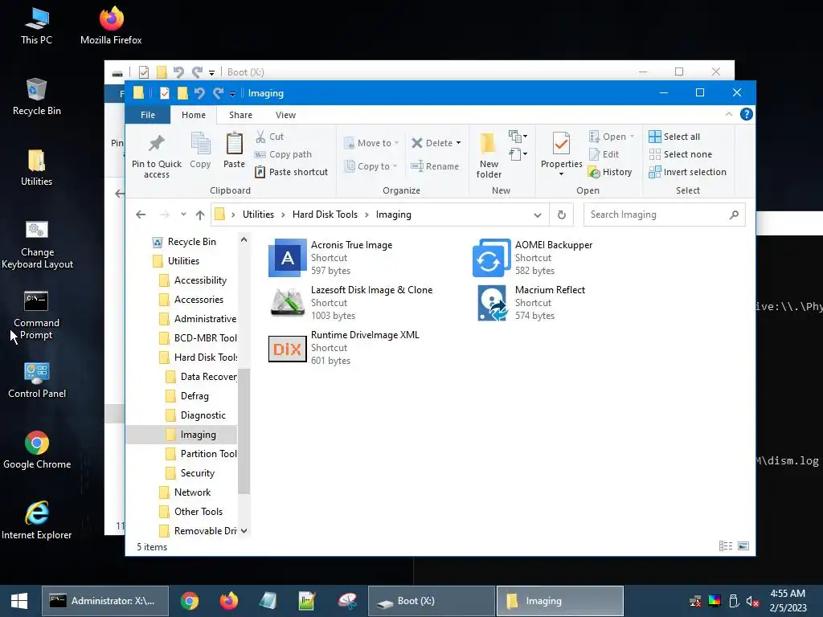Viewport: 823px width, 617px height.
Task: Open Change Keyboard Layout desktop icon
Action: pyautogui.click(x=37, y=244)
